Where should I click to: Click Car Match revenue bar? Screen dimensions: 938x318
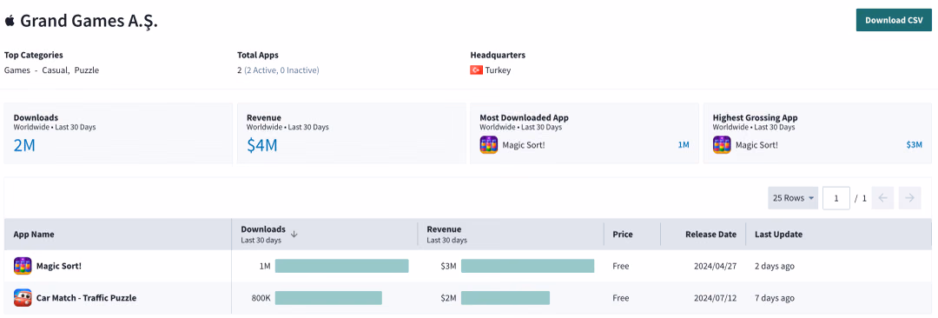click(505, 298)
